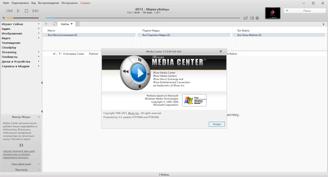Image resolution: width=328 pixels, height=177 pixels.
Task: Click the refresh view icon
Action: [x=55, y=24]
